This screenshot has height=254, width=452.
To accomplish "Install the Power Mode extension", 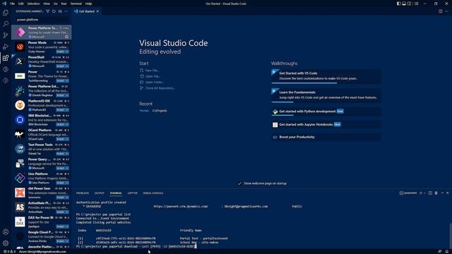I will click(60, 52).
